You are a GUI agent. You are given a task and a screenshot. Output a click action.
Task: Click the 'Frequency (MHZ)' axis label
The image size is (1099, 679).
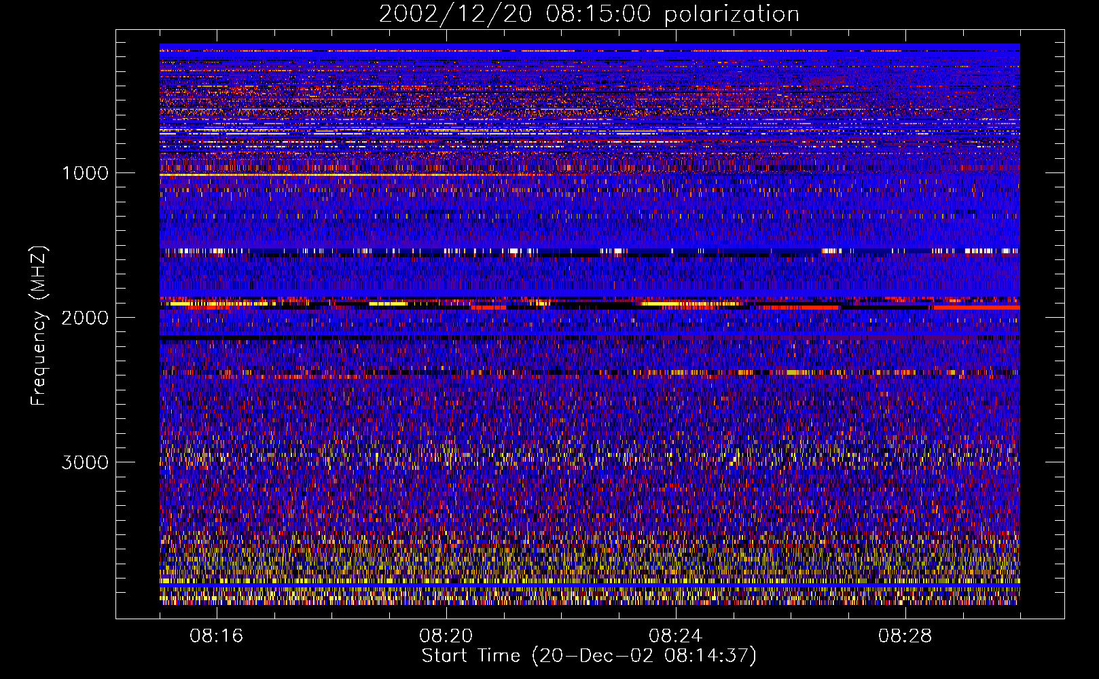[39, 326]
